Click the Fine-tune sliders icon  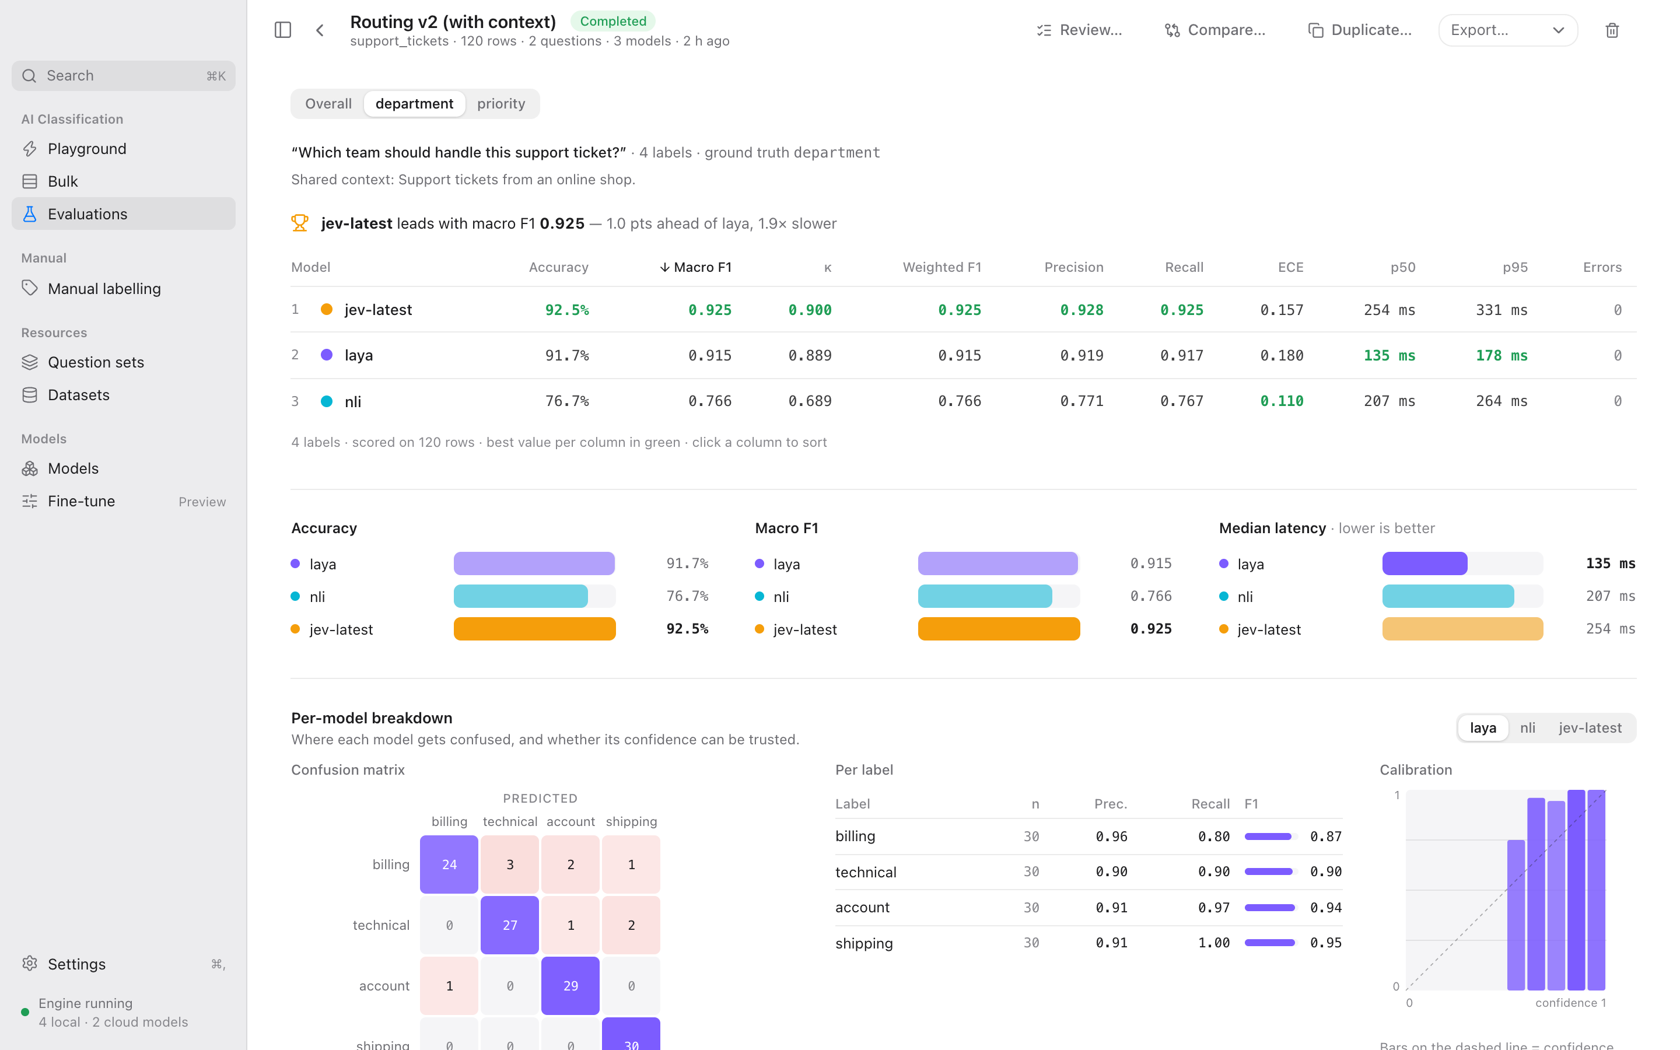tap(29, 501)
